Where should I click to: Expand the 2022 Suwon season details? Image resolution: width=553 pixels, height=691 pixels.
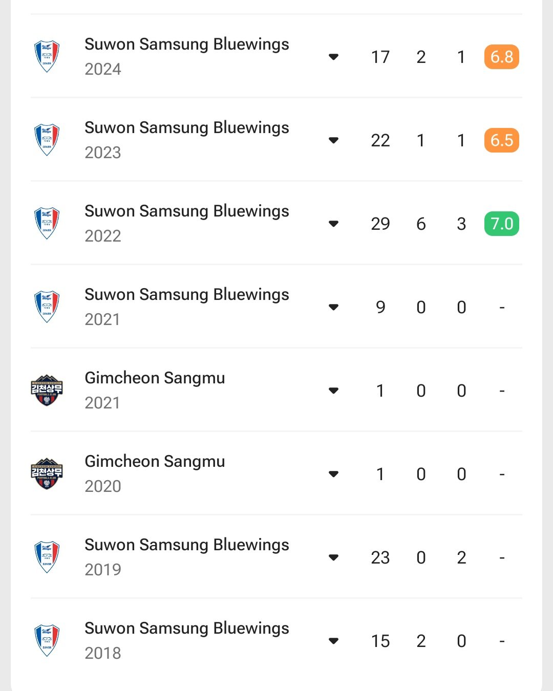334,224
